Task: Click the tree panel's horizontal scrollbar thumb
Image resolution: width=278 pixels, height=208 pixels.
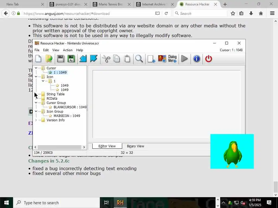Action: pyautogui.click(x=59, y=147)
